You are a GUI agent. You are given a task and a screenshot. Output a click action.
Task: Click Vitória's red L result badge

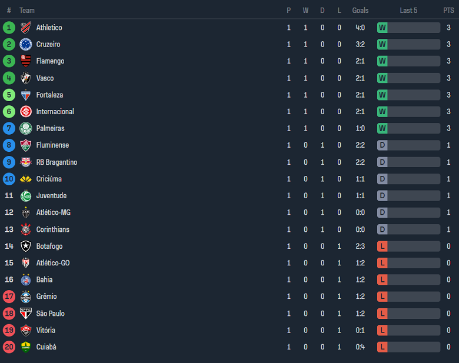[x=382, y=331]
